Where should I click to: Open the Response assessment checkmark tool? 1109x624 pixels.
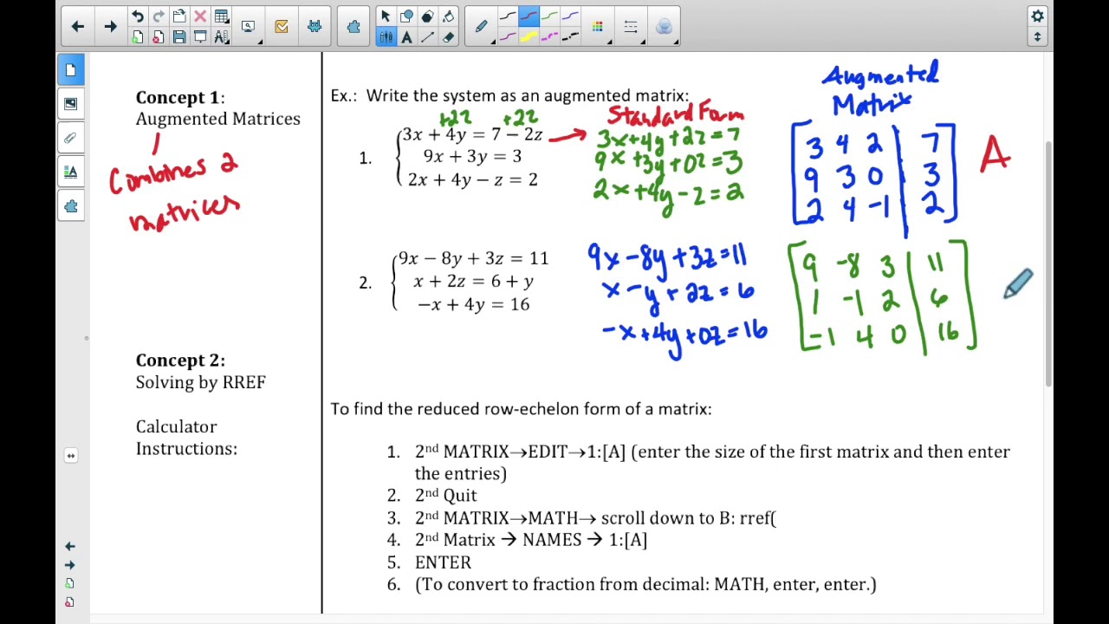point(282,27)
